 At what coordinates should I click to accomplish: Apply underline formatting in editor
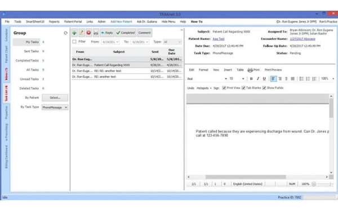[x=264, y=79]
